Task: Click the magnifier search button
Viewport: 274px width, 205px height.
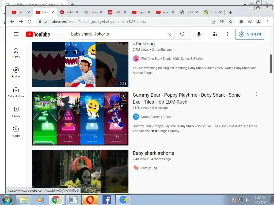Action: coord(182,34)
